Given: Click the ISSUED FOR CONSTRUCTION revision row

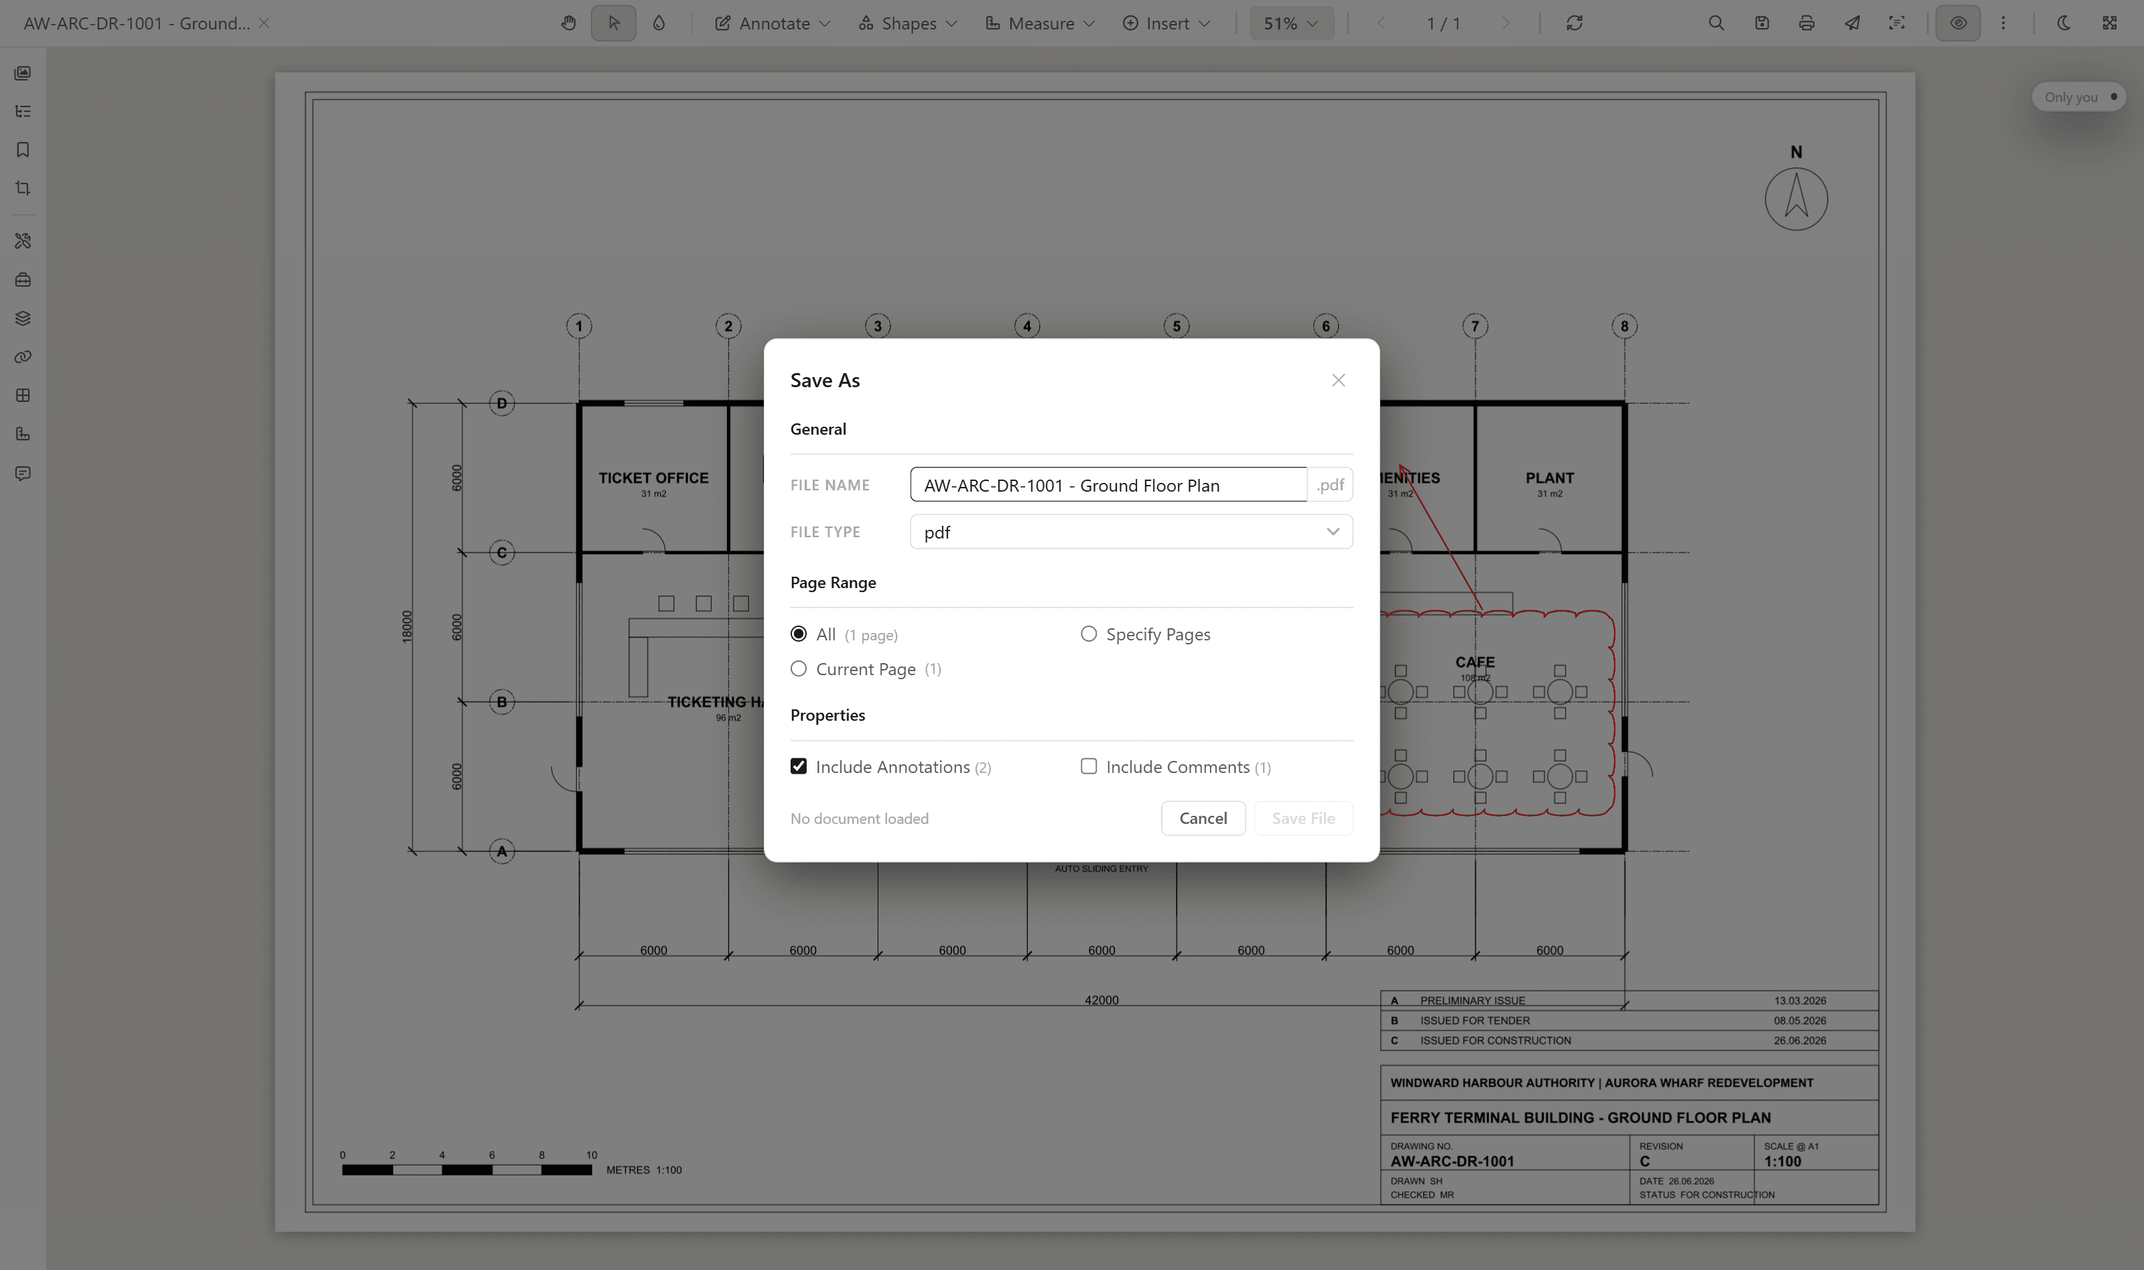Looking at the screenshot, I should [1629, 1041].
